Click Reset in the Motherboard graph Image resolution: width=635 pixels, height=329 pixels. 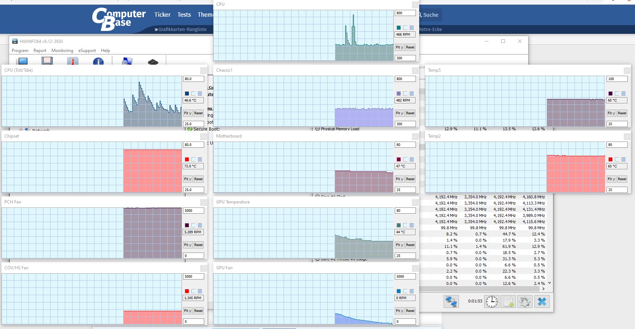coord(410,179)
